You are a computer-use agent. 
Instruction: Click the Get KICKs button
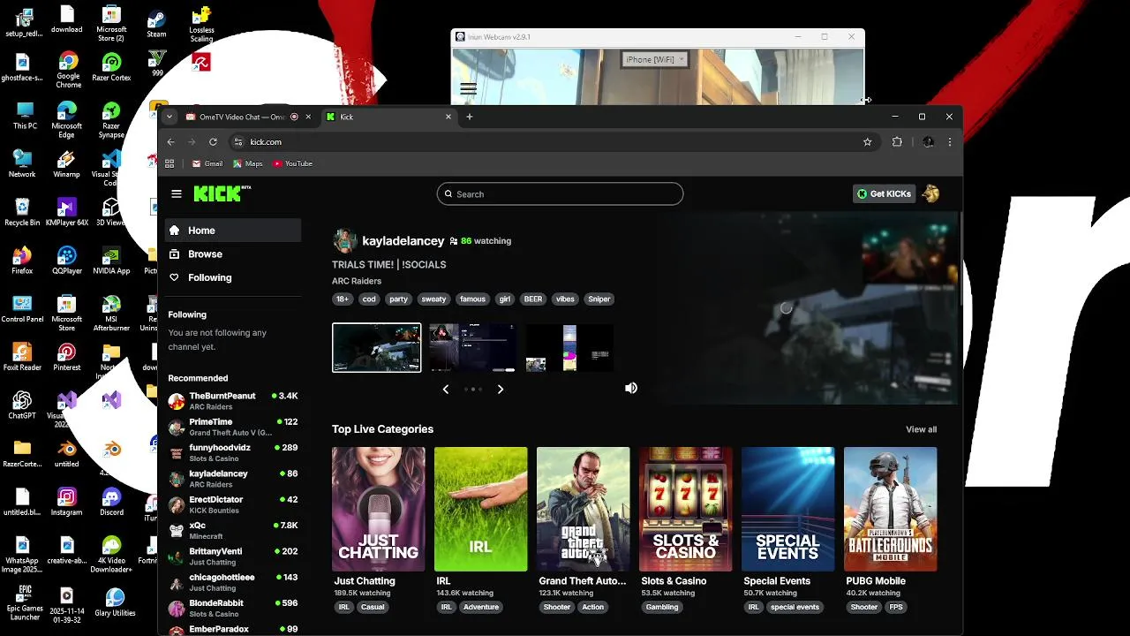pos(884,193)
